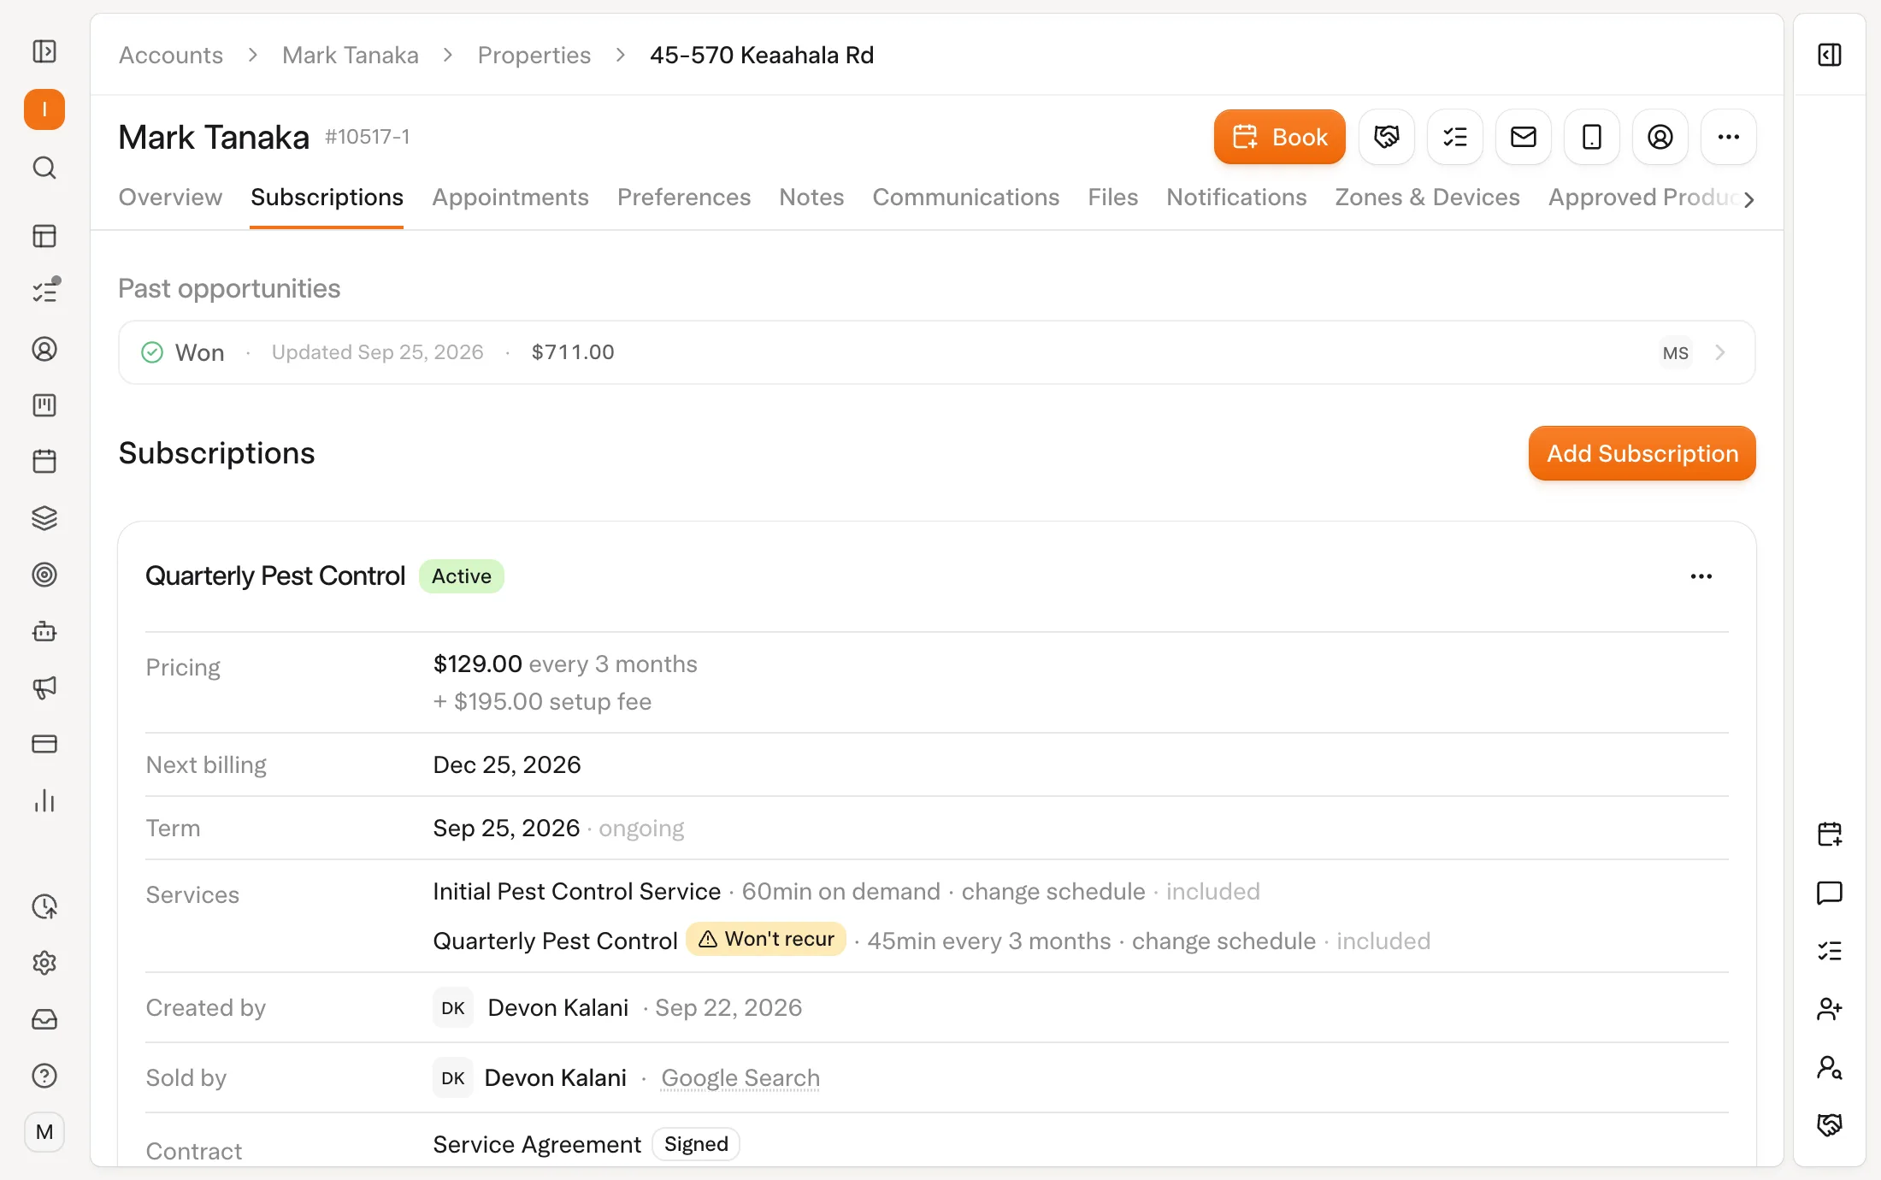The height and width of the screenshot is (1180, 1881).
Task: Click the Book button
Action: point(1280,137)
